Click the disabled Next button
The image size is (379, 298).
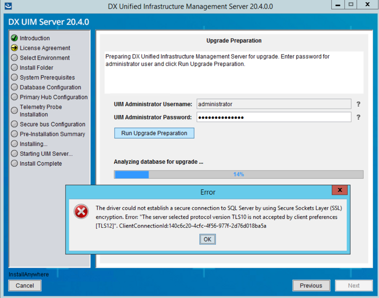coord(354,285)
